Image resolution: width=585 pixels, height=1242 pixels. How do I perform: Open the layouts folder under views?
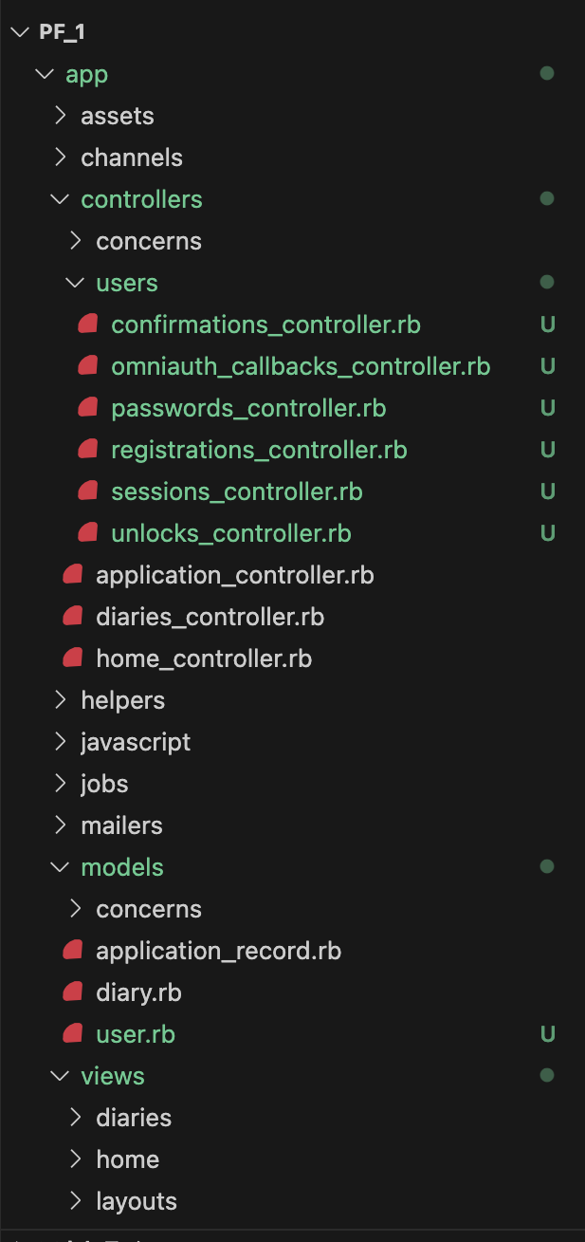136,1200
